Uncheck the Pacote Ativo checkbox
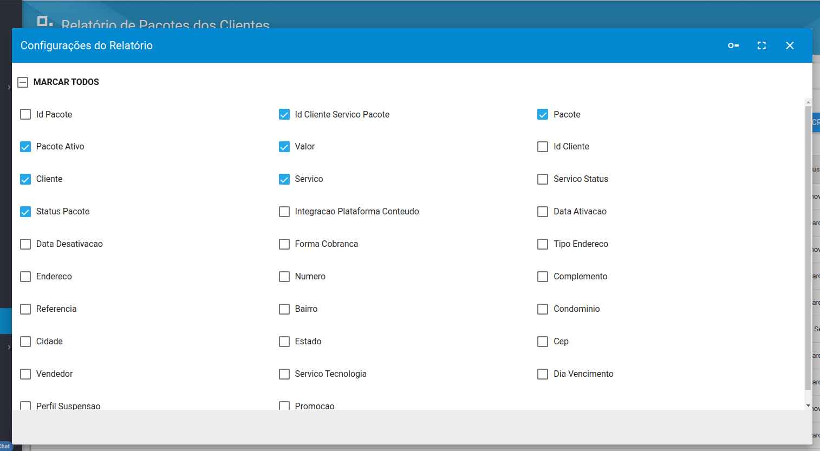820x451 pixels. click(x=25, y=147)
